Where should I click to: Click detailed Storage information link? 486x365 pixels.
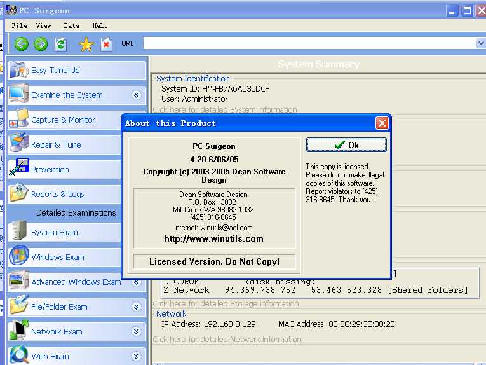(x=226, y=303)
